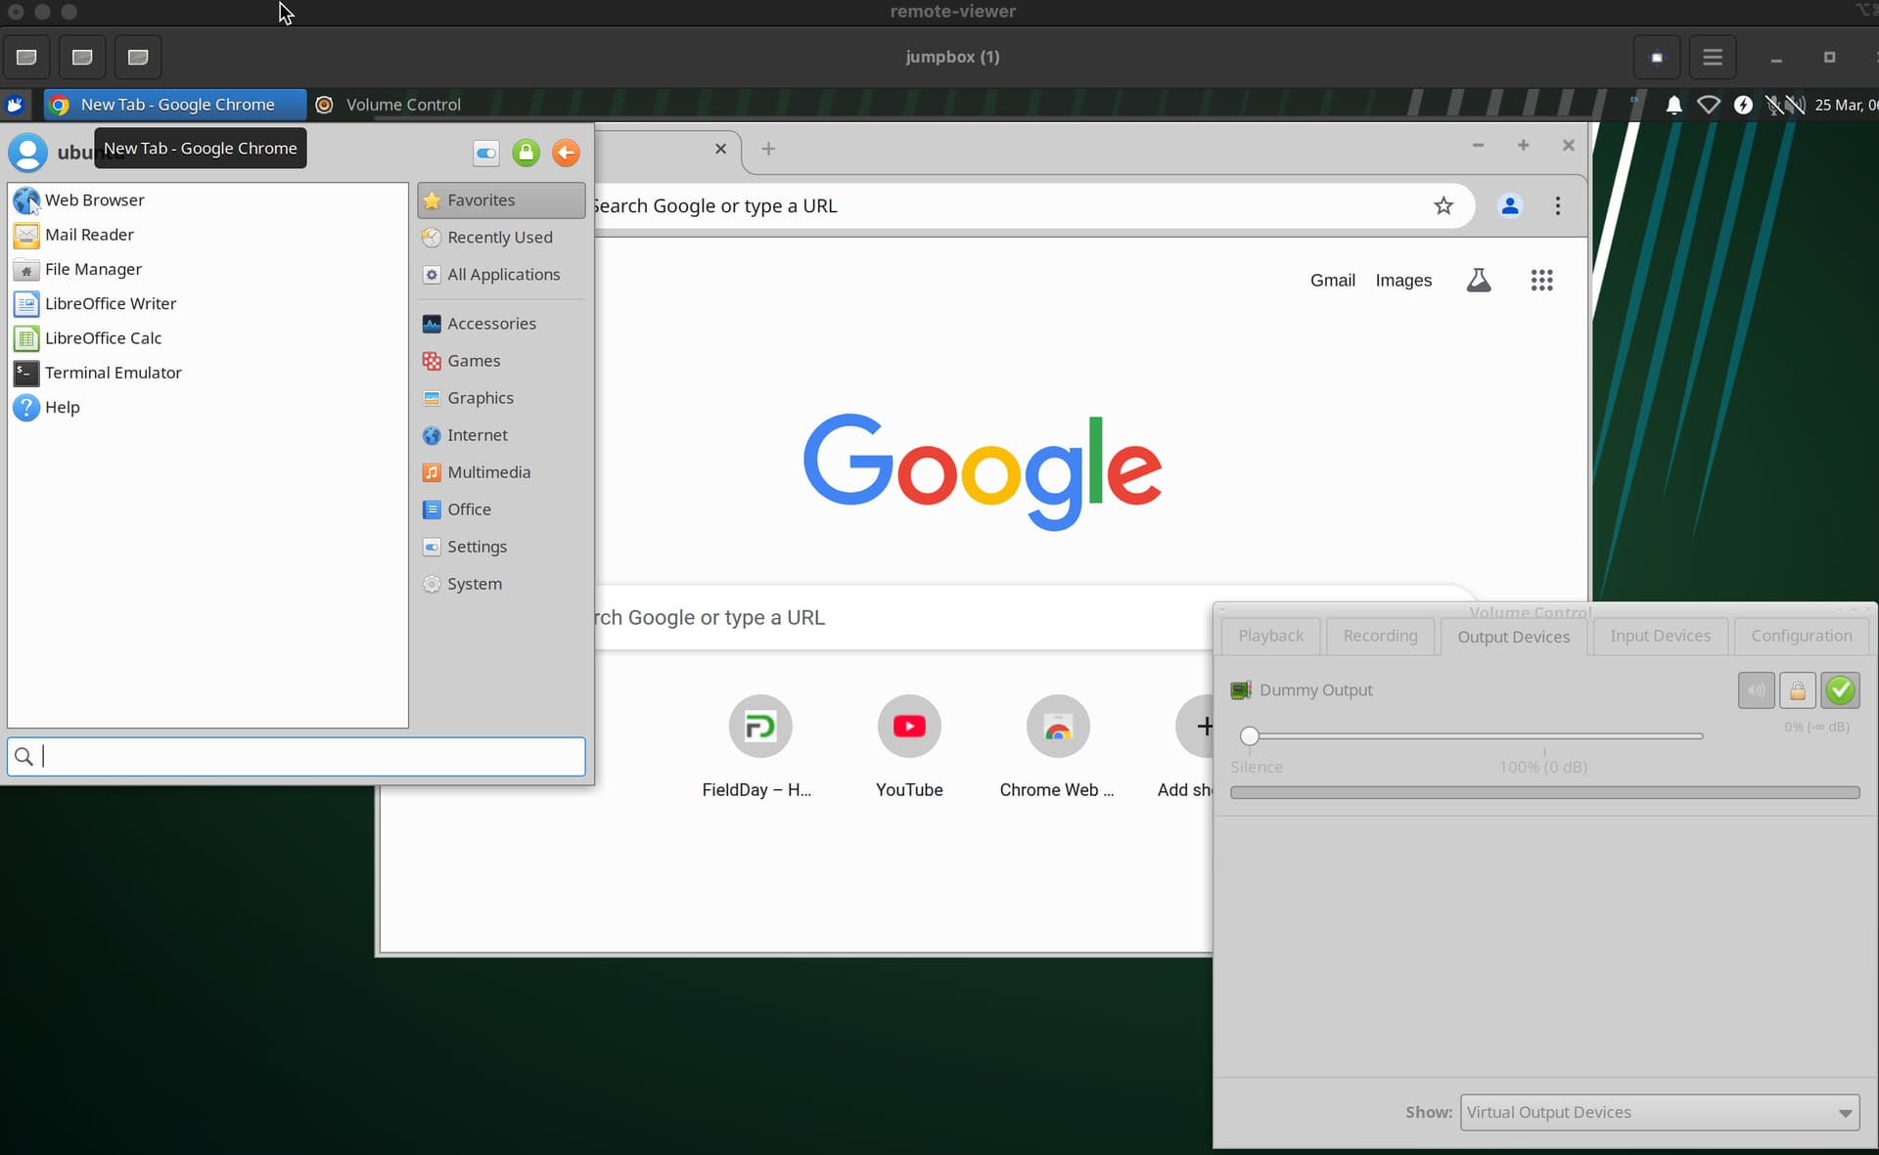Switch to Recording tab
1879x1155 pixels.
pos(1380,636)
